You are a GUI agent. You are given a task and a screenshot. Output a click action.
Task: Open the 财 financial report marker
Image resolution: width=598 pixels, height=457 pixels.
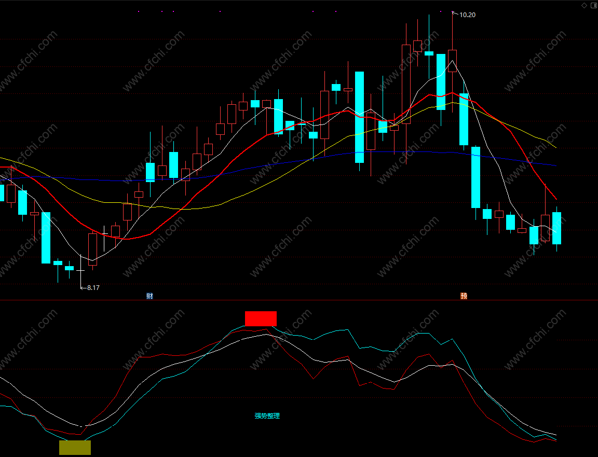tap(149, 296)
